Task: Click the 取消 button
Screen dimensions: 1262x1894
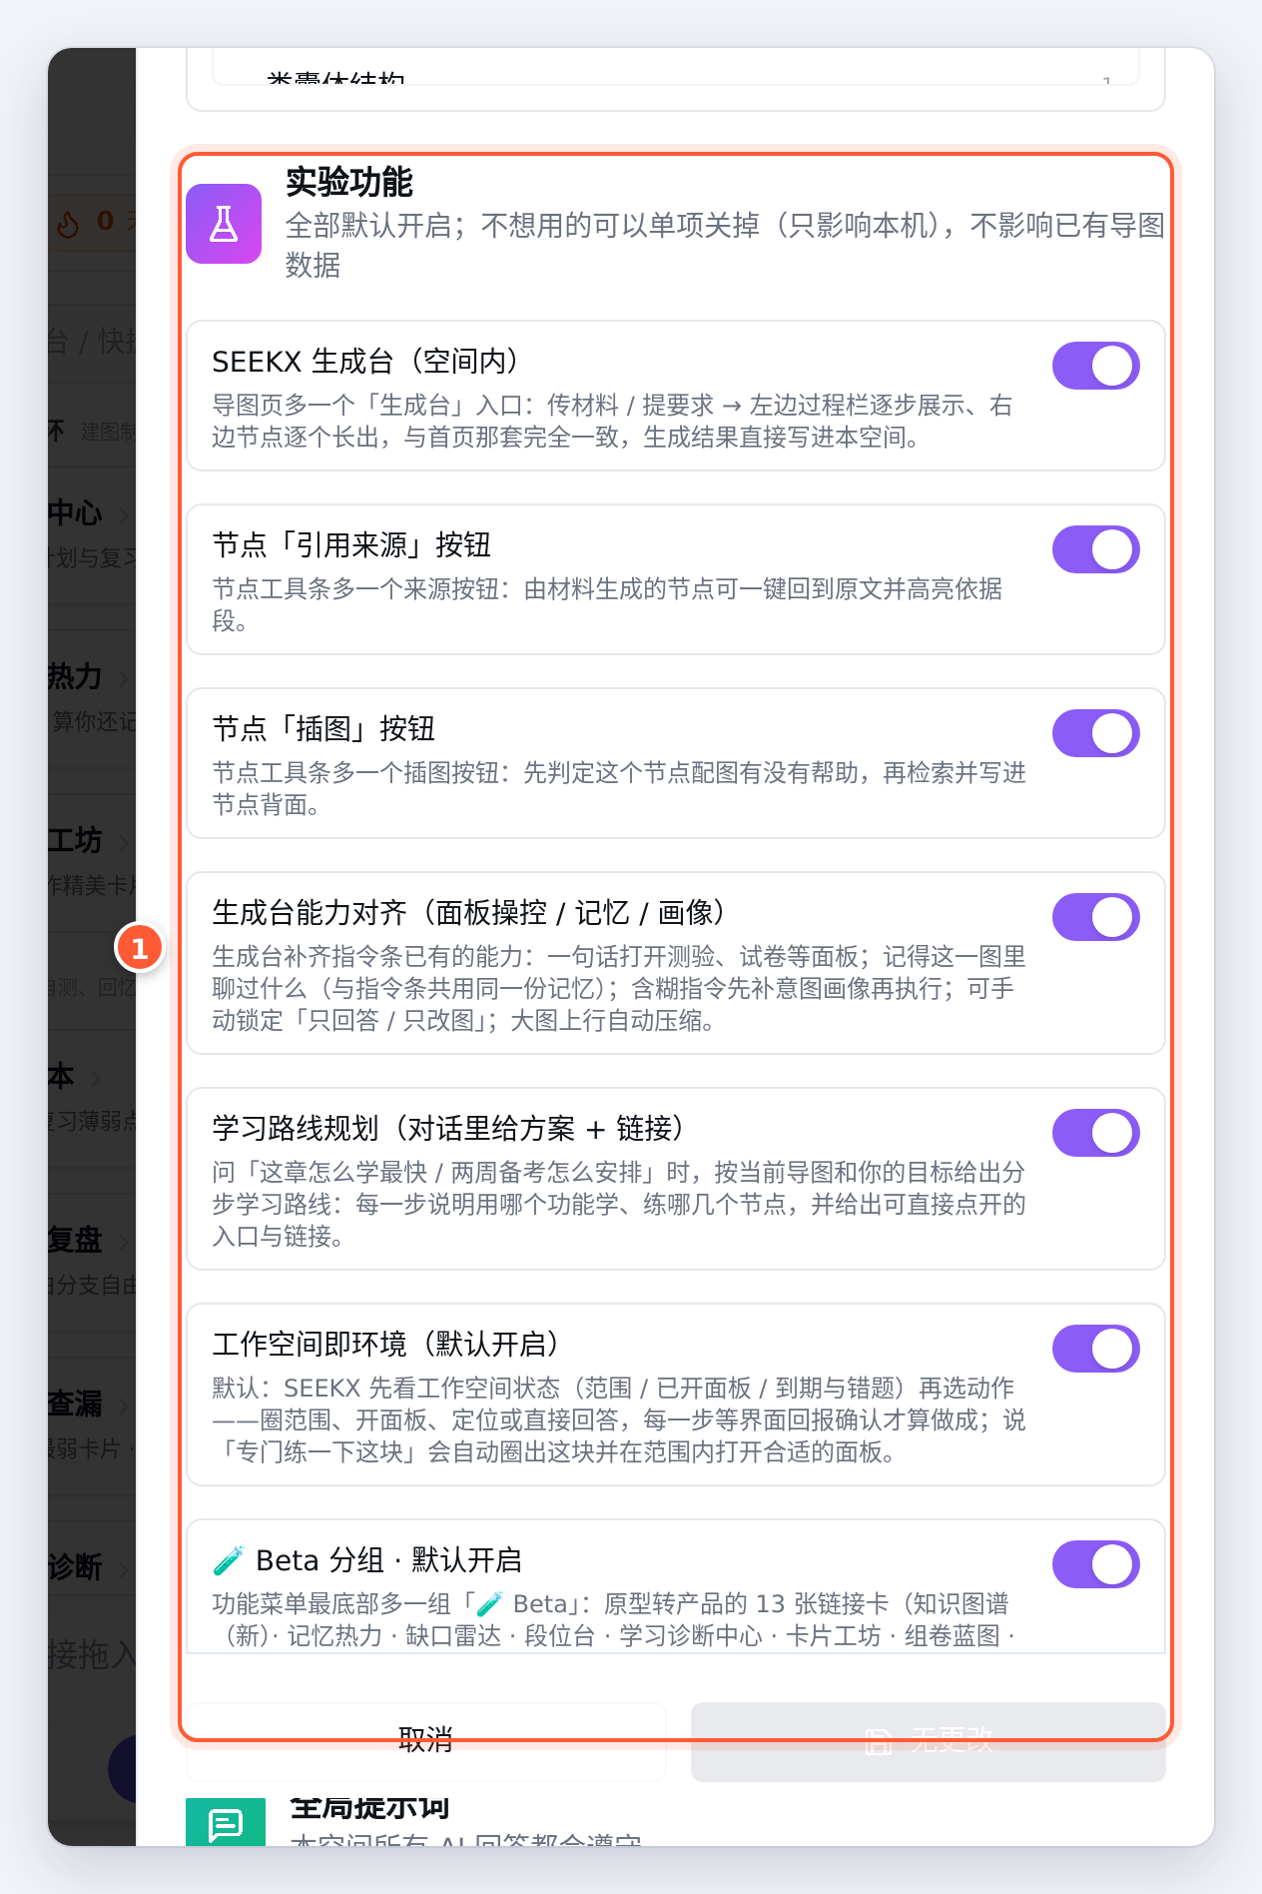Action: point(426,1741)
